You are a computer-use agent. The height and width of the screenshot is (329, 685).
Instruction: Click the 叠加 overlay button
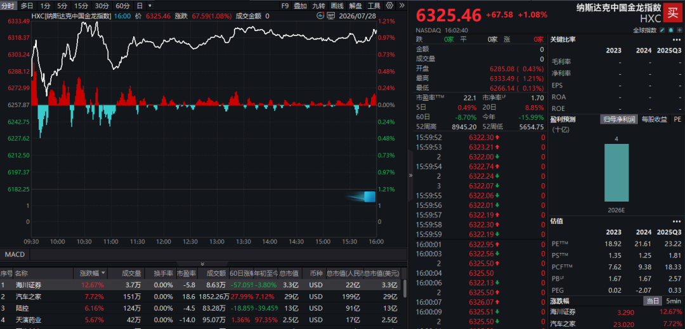[300, 6]
